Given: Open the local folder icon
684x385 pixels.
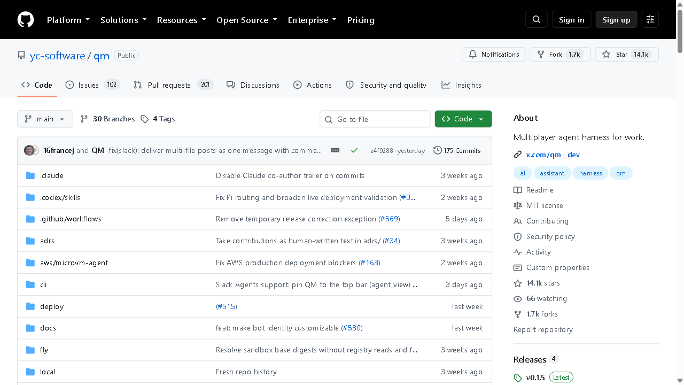Looking at the screenshot, I should tap(30, 372).
